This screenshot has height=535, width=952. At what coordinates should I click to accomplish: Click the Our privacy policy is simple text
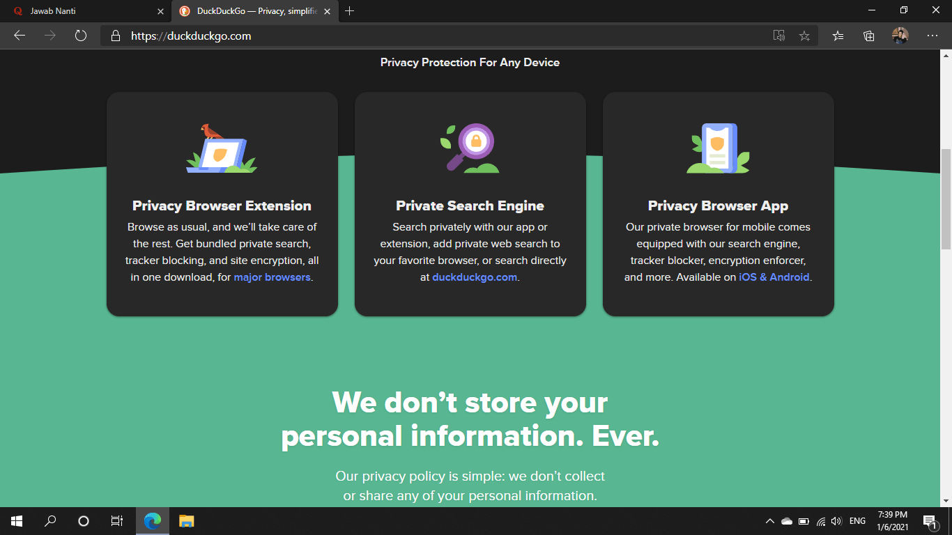(470, 476)
